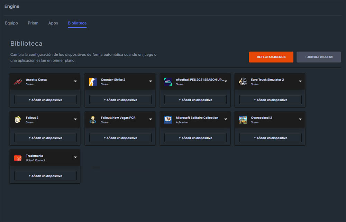Viewport: 346px width, 222px height.
Task: Add a device to eFootball PES 2021
Action: (195, 100)
